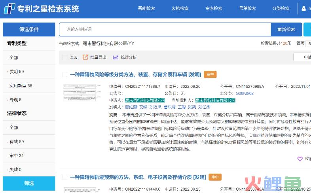The image size is (311, 193).
Task: Toggle the 全选 select-all checkbox
Action: point(65,57)
